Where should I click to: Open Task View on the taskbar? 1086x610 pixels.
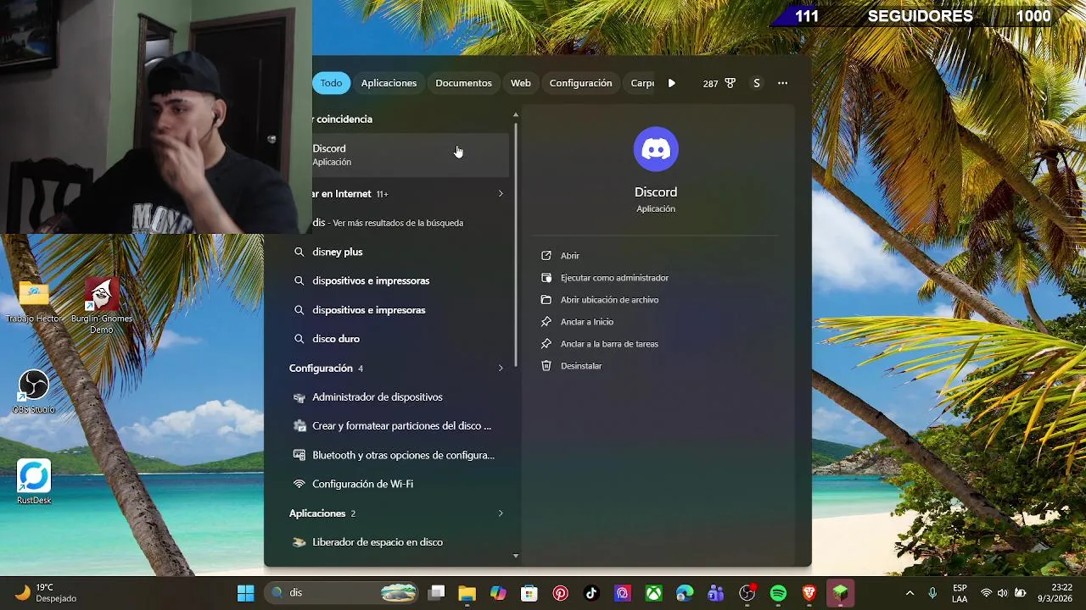(436, 593)
